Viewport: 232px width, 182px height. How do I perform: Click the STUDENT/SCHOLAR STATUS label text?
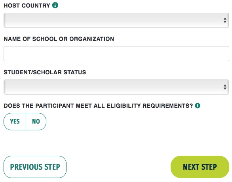tap(45, 72)
